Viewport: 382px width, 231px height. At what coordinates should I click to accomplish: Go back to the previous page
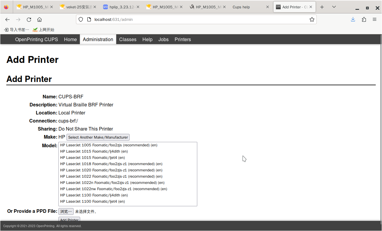click(7, 20)
